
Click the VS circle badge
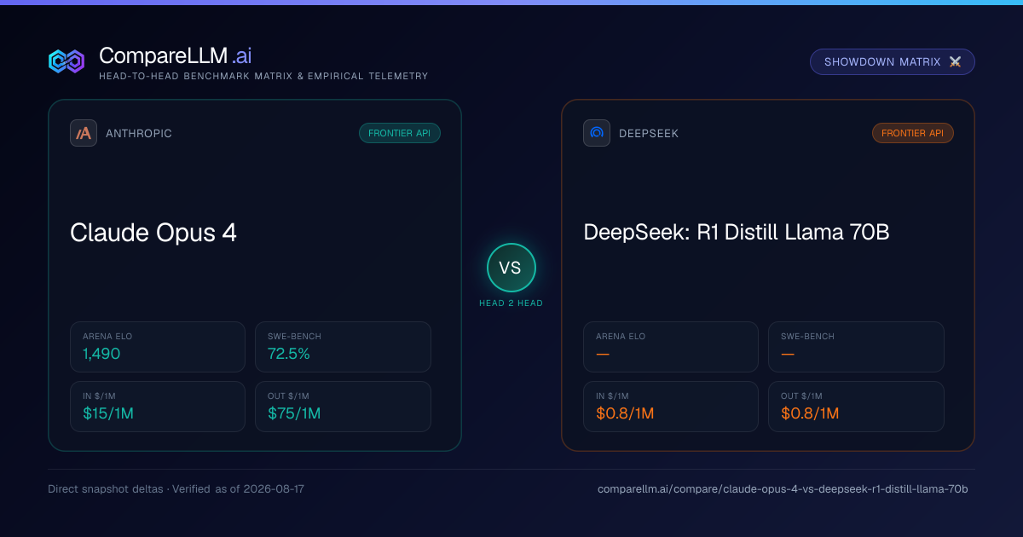511,268
